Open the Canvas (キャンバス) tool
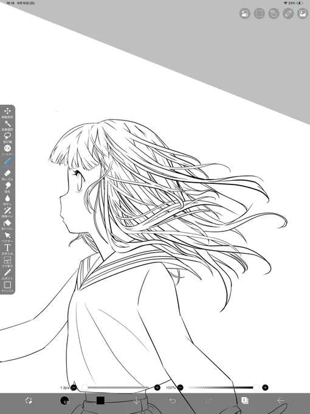Image resolution: width=310 pixels, height=414 pixels. point(7,287)
